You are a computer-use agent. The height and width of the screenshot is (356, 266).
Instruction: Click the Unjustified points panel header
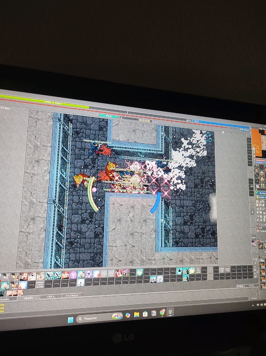[261, 225]
